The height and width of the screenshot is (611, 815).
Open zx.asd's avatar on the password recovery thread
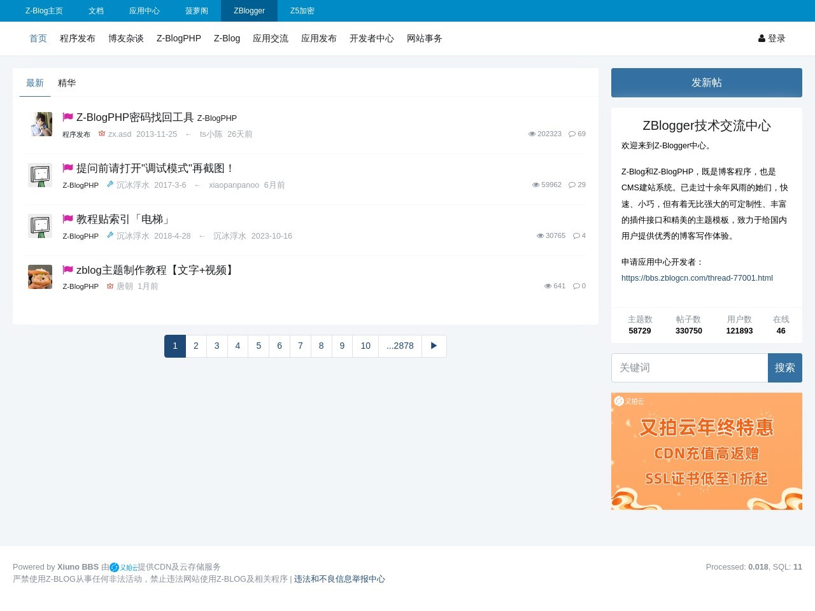coord(40,124)
